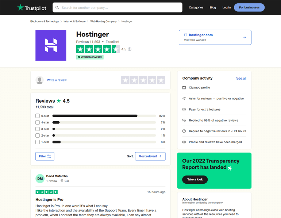This screenshot has width=281, height=218.
Task: Visit the hostinger.com website link
Action: pos(201,35)
